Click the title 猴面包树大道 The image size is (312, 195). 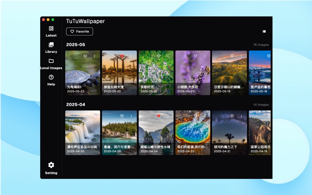click(x=114, y=87)
